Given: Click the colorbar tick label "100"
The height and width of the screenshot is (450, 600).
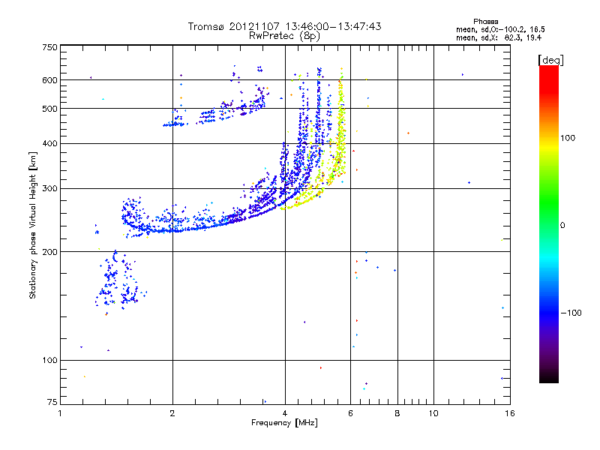Looking at the screenshot, I should (x=568, y=138).
